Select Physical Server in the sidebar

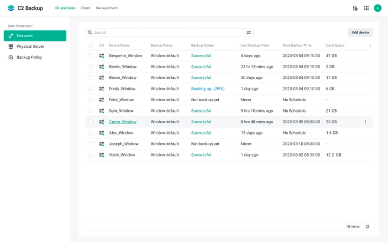click(30, 46)
